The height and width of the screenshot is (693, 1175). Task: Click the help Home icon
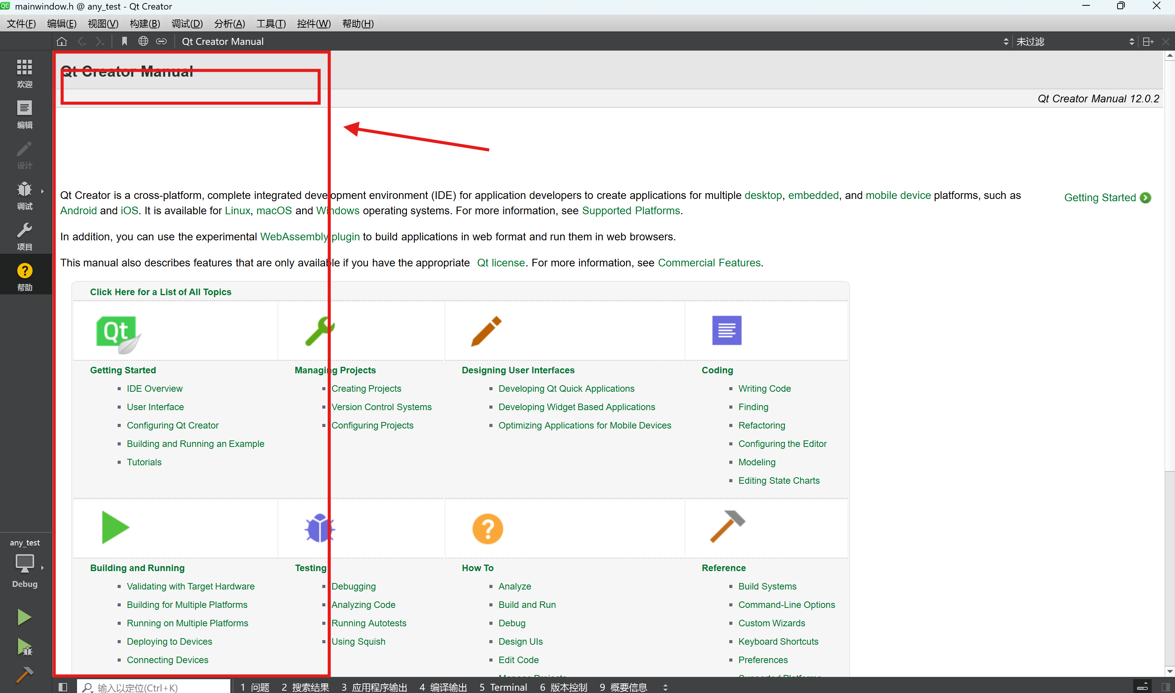click(x=62, y=41)
